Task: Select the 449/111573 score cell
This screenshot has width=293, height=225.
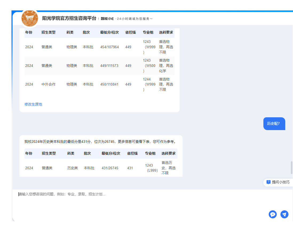Action: (109, 66)
